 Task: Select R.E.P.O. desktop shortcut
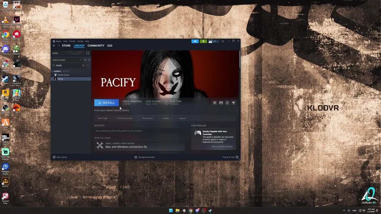click(x=5, y=182)
